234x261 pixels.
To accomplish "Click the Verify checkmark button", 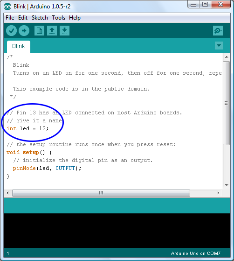I will click(11, 31).
